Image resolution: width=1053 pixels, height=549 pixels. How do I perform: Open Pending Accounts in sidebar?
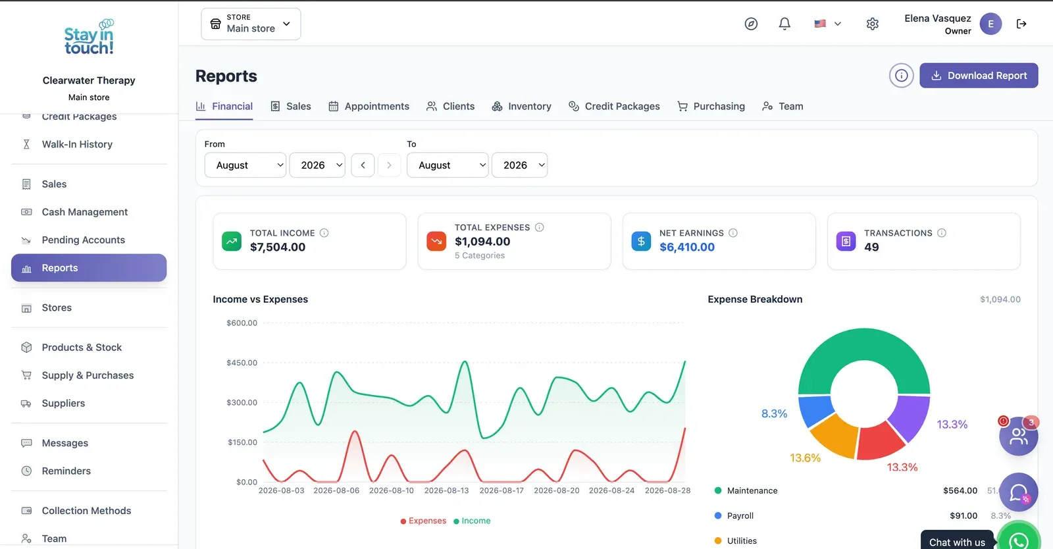click(89, 240)
